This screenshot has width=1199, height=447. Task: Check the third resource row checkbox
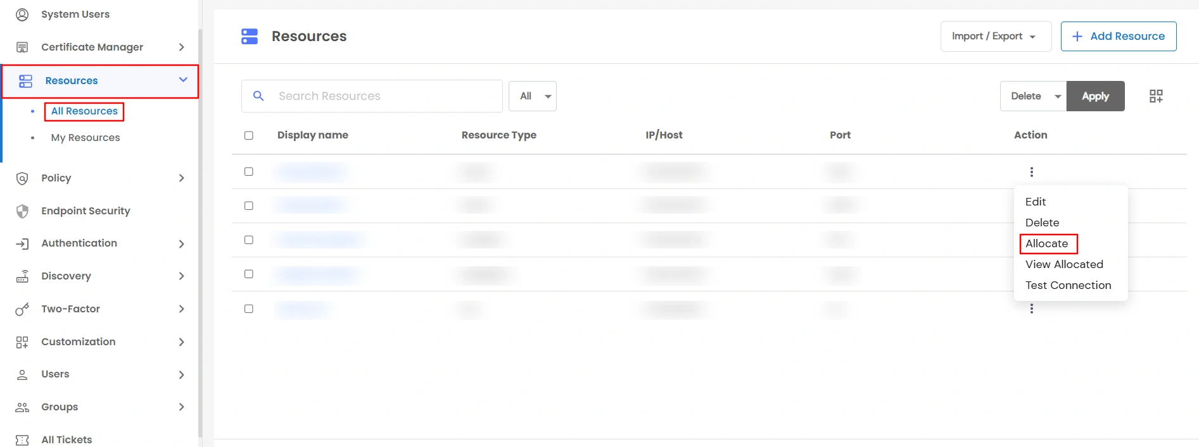[249, 240]
